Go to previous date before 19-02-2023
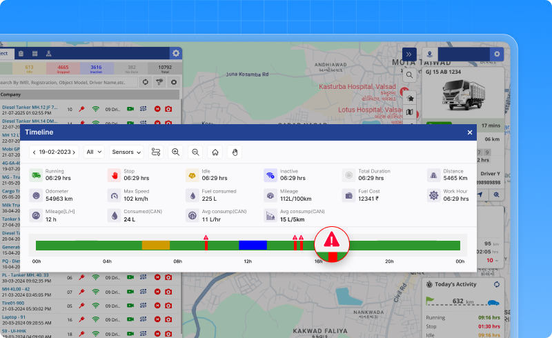This screenshot has height=338, width=552. coord(34,152)
